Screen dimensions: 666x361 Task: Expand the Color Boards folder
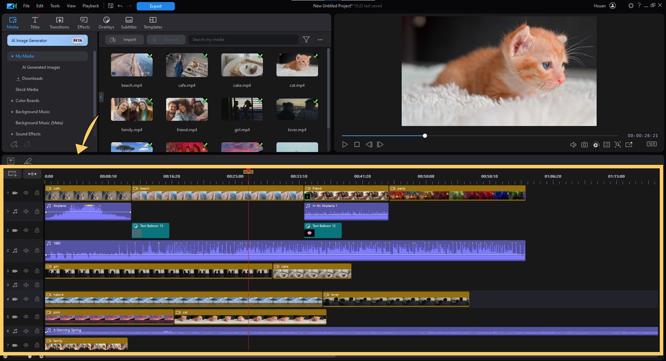pos(12,101)
